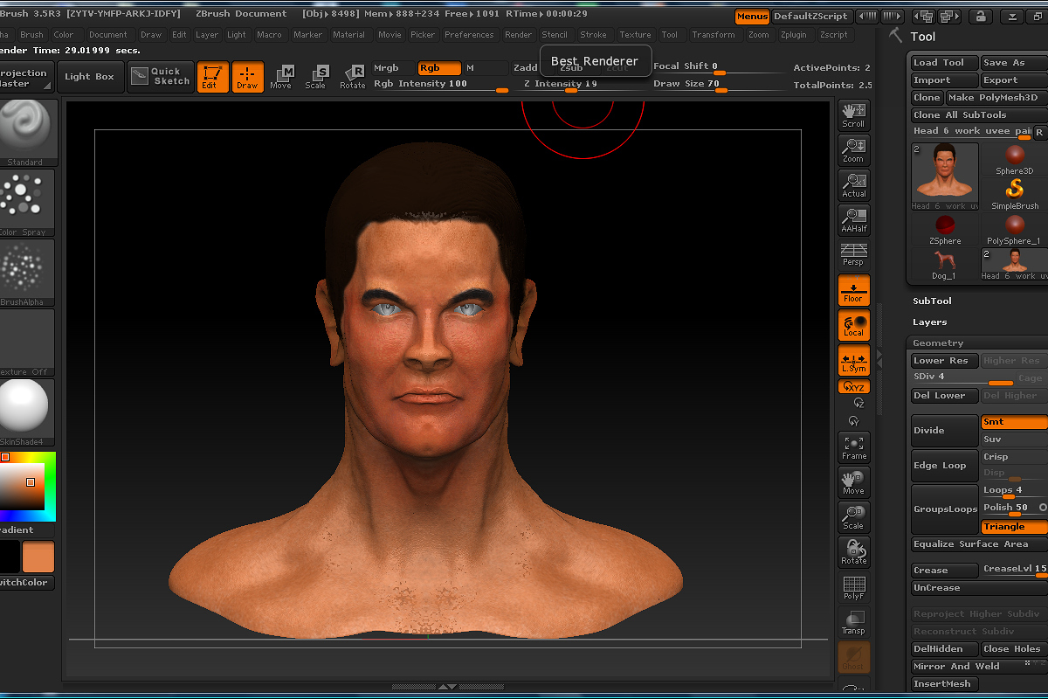Set canvas to AAHalf size
This screenshot has height=699, width=1048.
pos(853,219)
